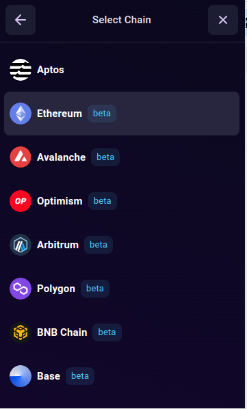
Task: Click the yellow BNB Chain logo
Action: click(21, 332)
